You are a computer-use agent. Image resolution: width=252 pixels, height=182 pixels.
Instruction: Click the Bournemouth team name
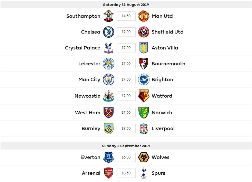click(x=168, y=64)
